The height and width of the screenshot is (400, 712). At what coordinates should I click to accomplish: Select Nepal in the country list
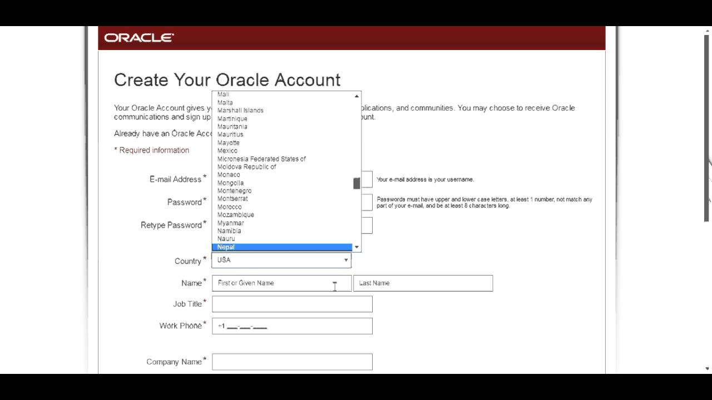click(282, 247)
